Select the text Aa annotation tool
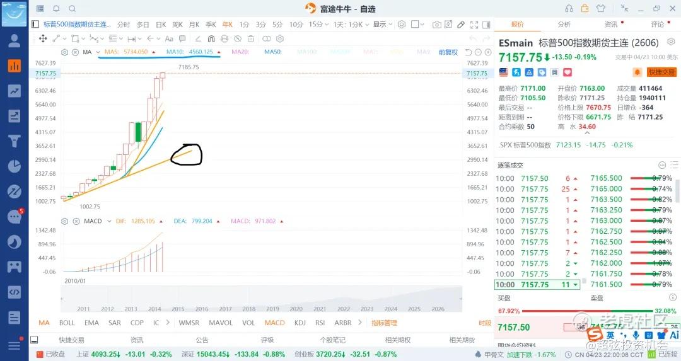Image resolution: width=681 pixels, height=361 pixels. 169,38
